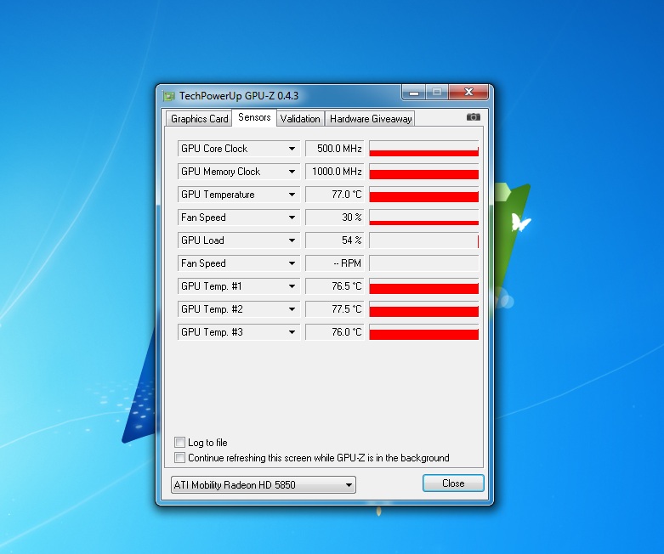Click the 54 % GPU load value
Screen dimensions: 664x554
pyautogui.click(x=334, y=240)
